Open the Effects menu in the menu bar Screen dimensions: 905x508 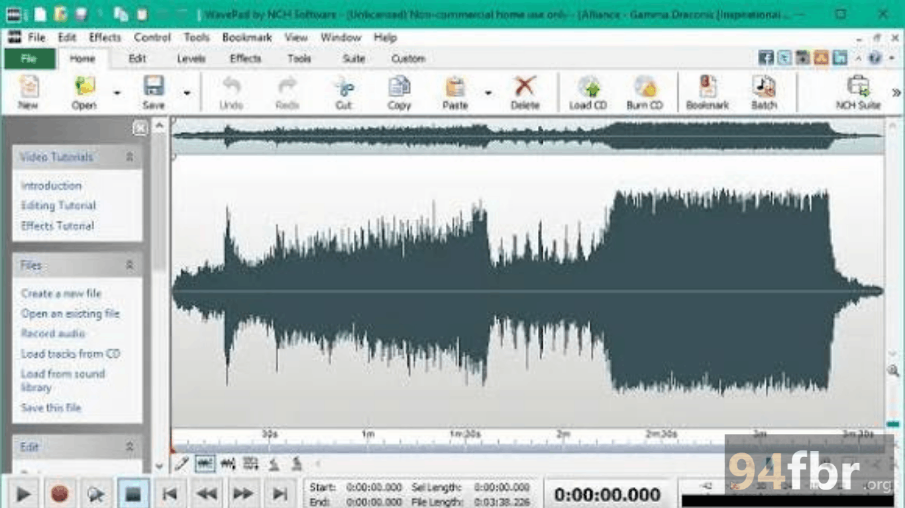pos(105,38)
